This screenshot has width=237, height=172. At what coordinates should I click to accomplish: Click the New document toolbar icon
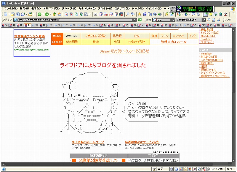[6, 14]
